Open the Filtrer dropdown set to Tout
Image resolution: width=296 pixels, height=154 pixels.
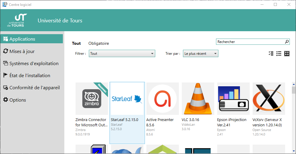point(122,54)
